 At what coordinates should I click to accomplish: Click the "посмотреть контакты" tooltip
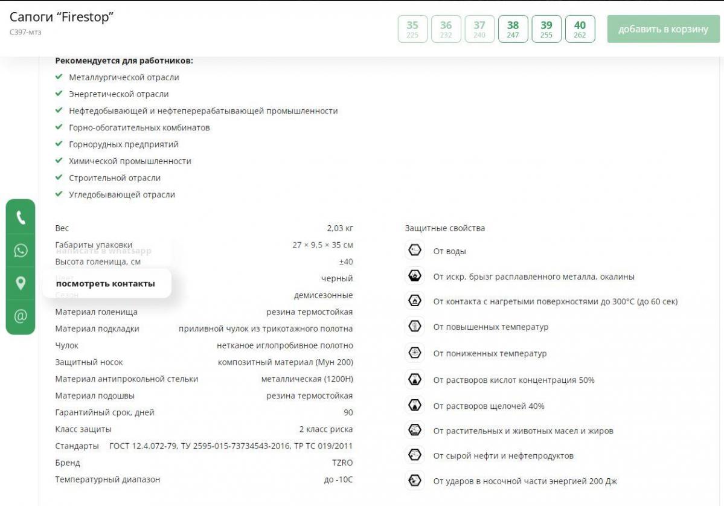coord(106,284)
